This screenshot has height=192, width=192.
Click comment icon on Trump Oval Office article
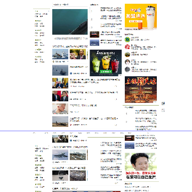tap(116, 86)
